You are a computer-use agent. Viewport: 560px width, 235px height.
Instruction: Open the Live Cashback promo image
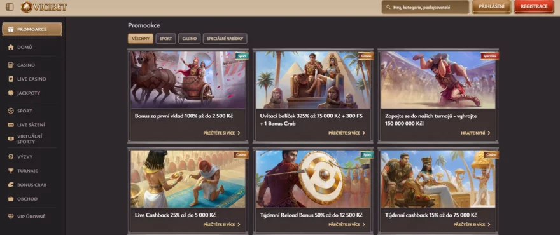(x=188, y=178)
